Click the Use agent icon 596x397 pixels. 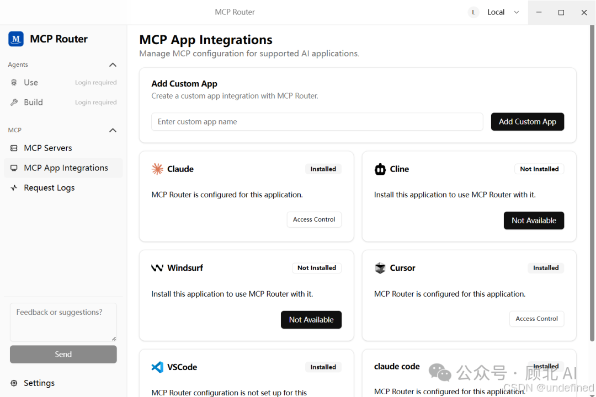click(x=14, y=83)
